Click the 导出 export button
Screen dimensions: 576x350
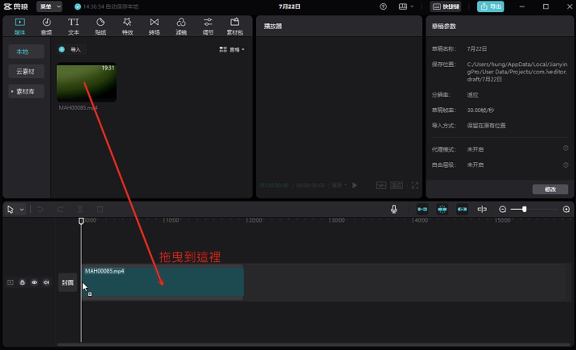click(490, 6)
